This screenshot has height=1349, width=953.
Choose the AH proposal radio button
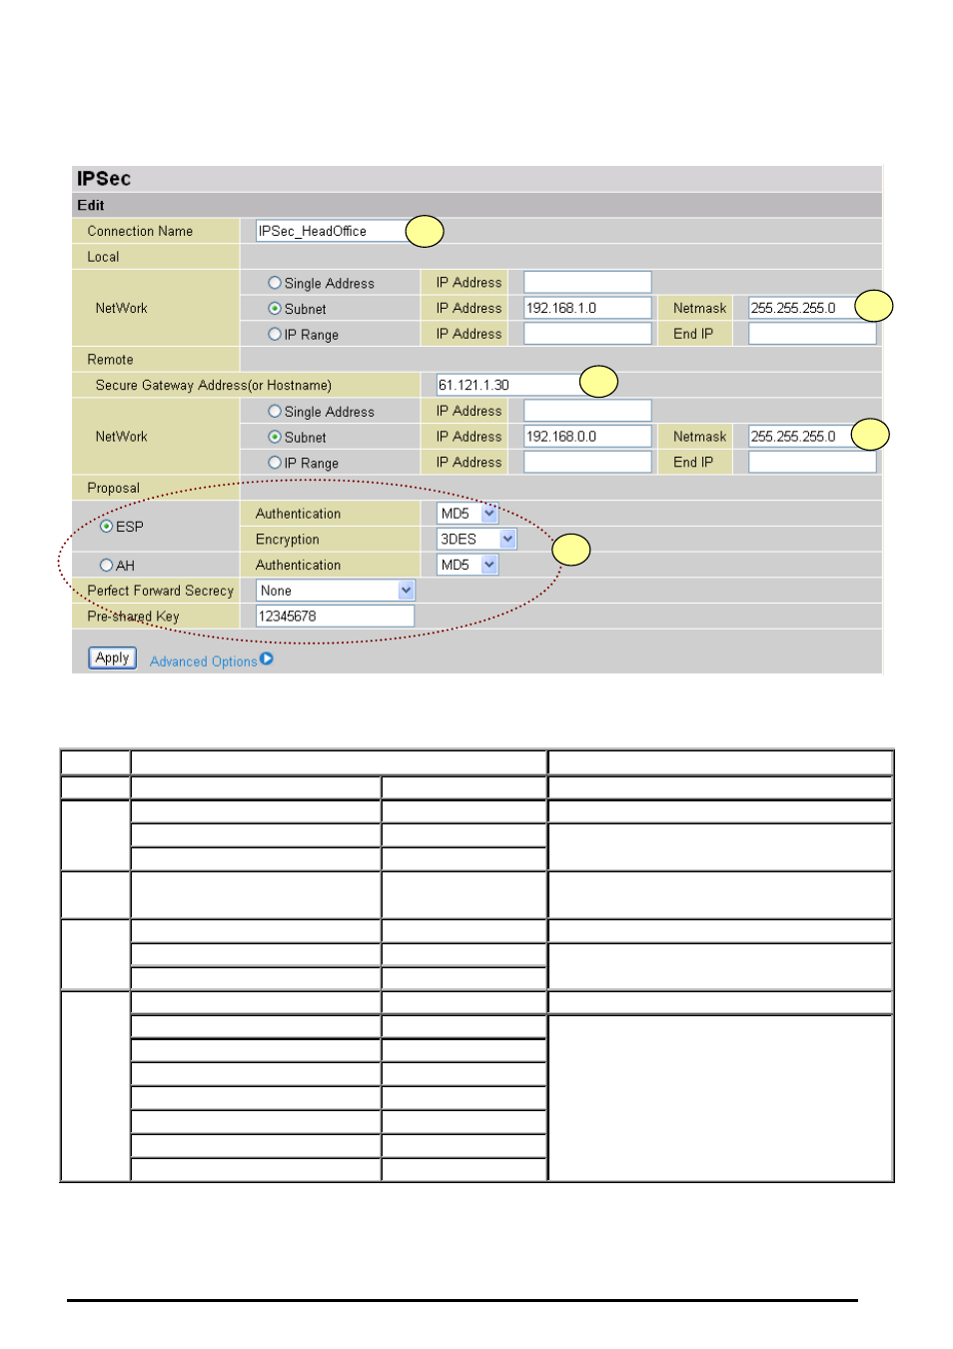point(107,566)
